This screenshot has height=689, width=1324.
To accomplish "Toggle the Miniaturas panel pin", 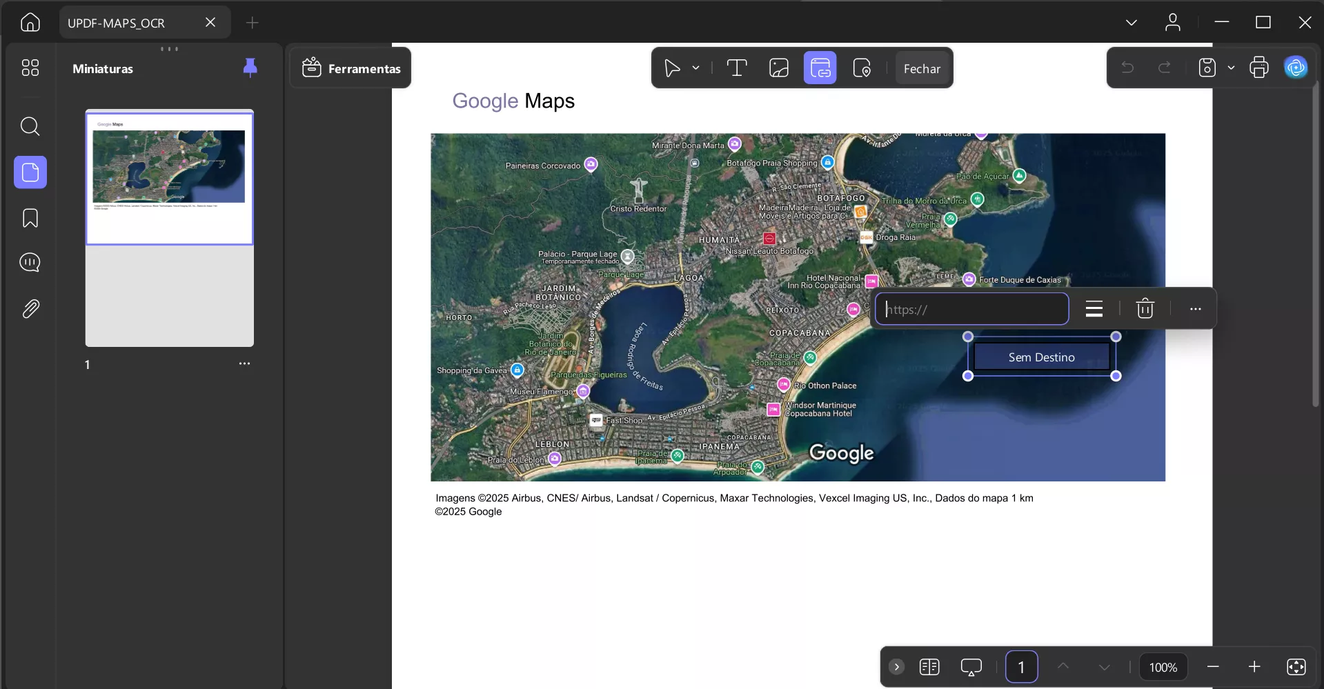I will [250, 68].
